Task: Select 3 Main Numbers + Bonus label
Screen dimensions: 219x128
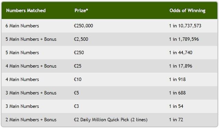Action: click(31, 93)
